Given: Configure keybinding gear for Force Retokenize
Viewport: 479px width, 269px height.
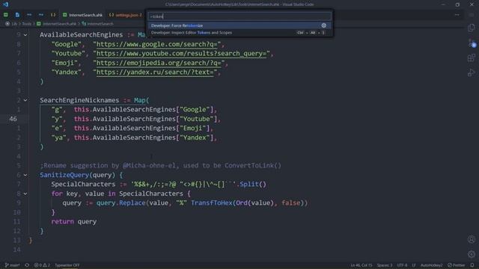Looking at the screenshot, I should pyautogui.click(x=324, y=25).
